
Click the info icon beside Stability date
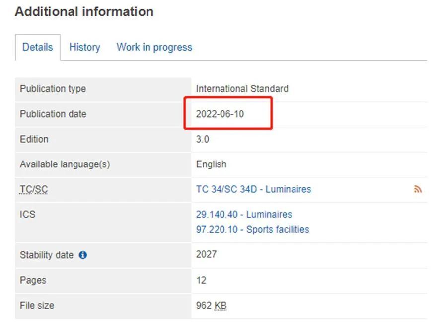point(83,255)
